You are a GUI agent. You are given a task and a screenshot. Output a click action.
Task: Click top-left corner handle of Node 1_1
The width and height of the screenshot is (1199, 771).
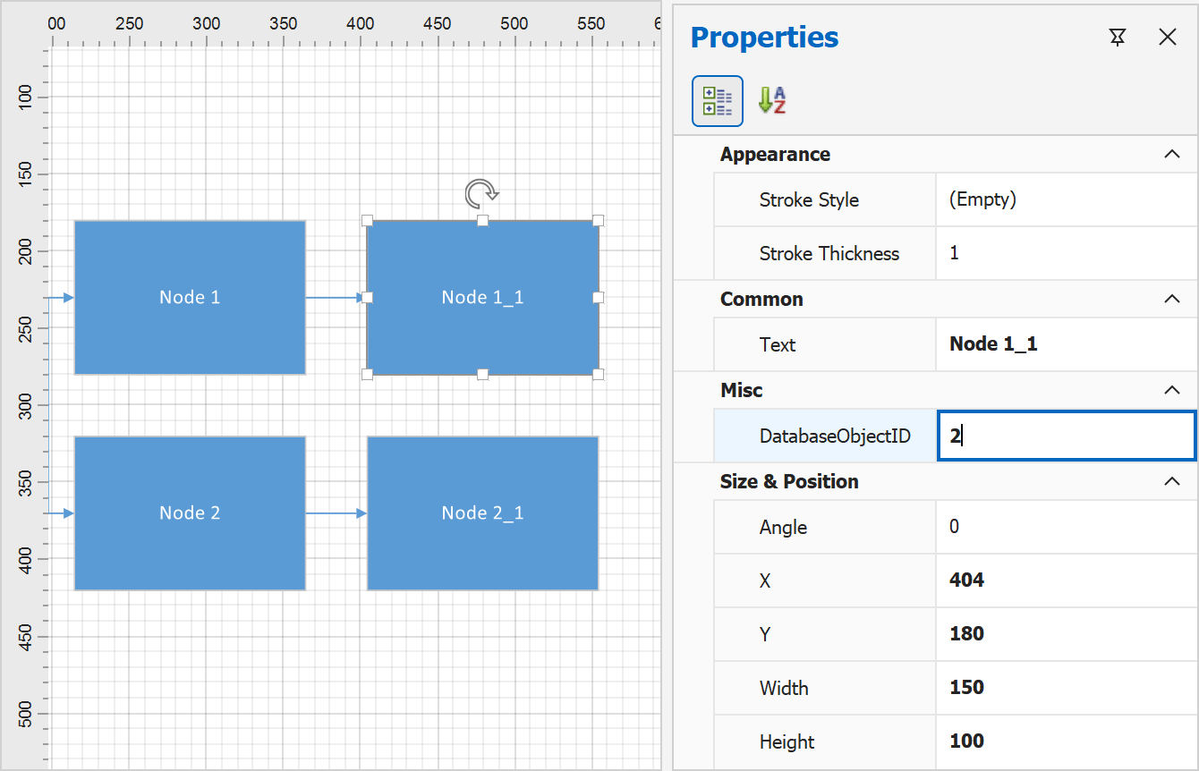[x=367, y=220]
